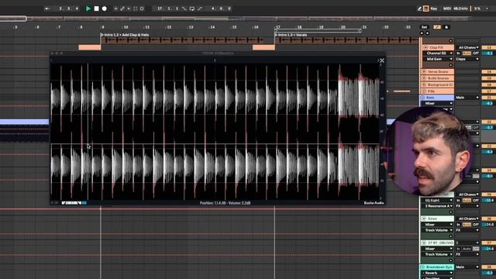Start playback with the green Play button
496x279 pixels.
pyautogui.click(x=88, y=9)
